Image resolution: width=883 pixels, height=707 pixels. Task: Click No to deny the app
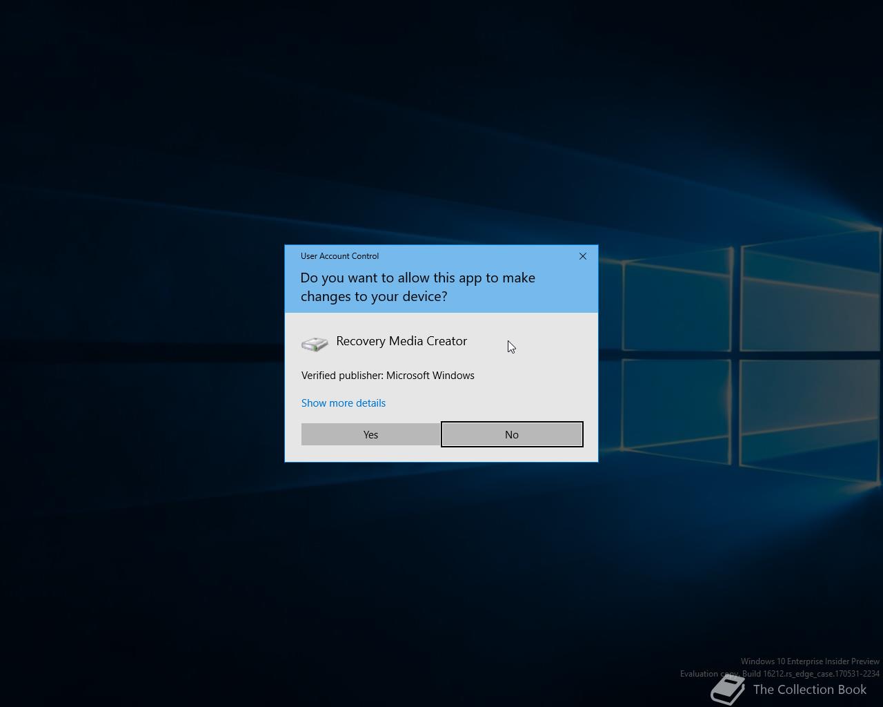[512, 434]
